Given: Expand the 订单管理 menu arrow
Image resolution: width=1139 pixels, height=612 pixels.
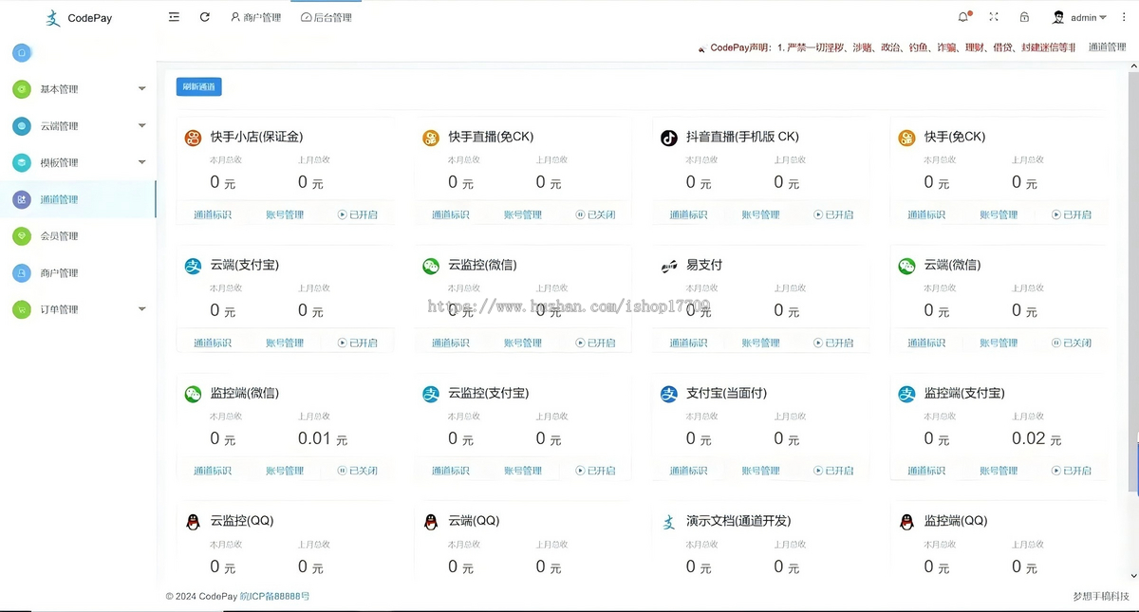Looking at the screenshot, I should [141, 309].
